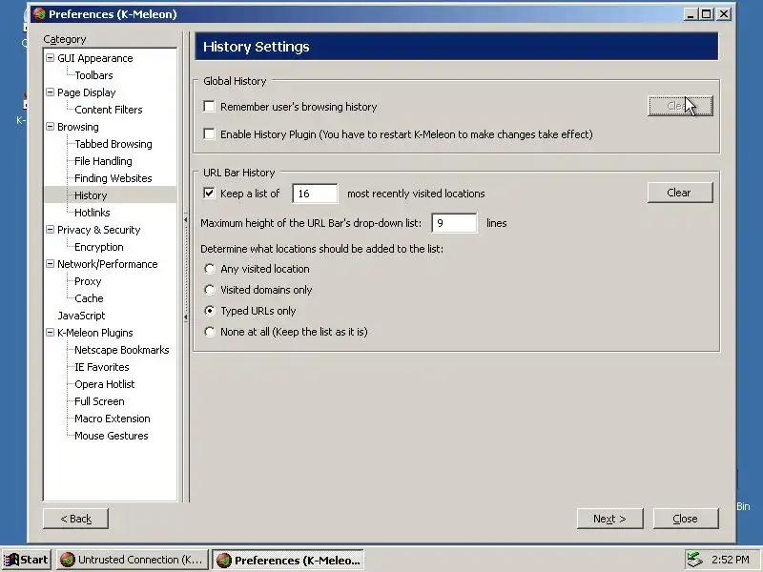Viewport: 763px width, 572px height.
Task: Collapse the GUI Appearance tree node
Action: (x=50, y=58)
